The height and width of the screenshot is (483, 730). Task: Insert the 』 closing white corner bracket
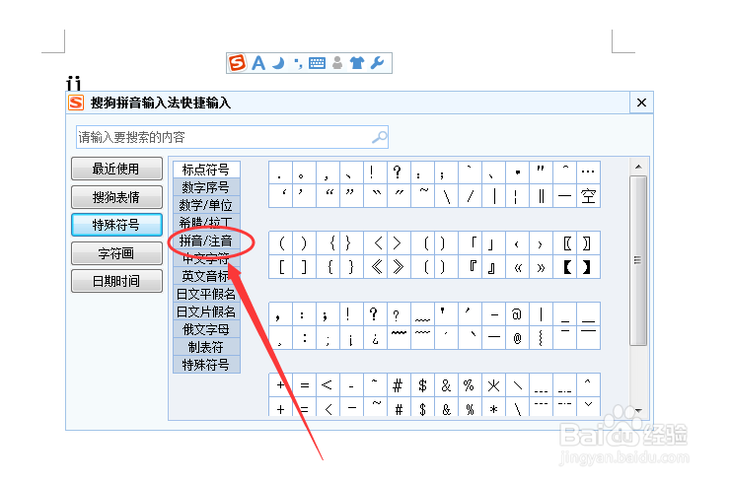(491, 267)
